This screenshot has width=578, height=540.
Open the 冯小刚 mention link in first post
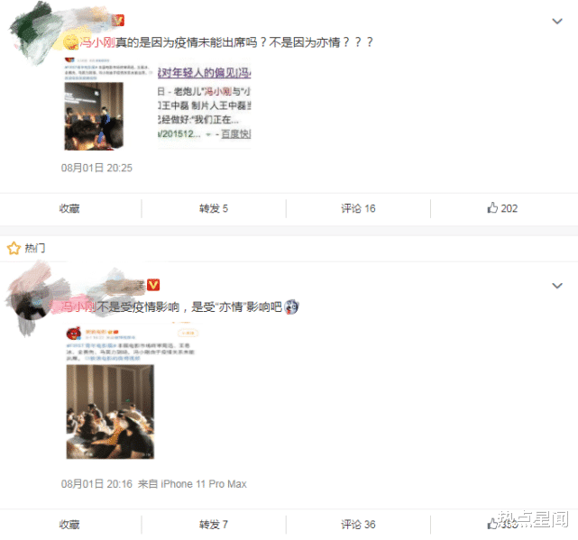coord(97,42)
